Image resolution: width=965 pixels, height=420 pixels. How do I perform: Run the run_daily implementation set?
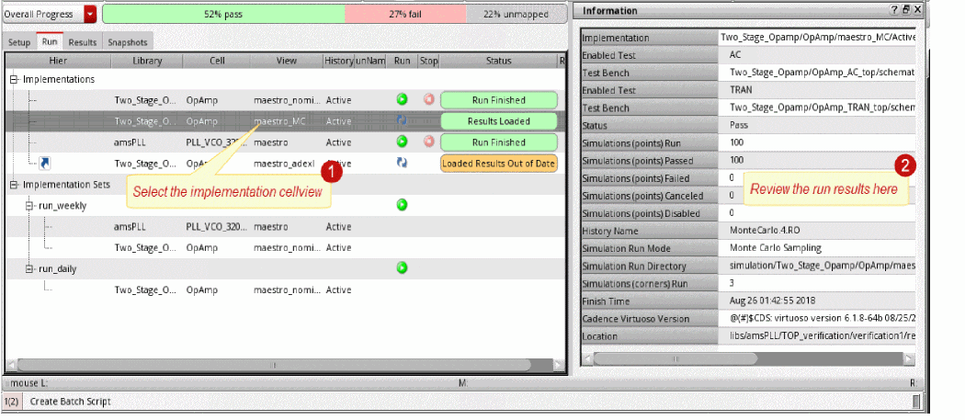pos(402,267)
